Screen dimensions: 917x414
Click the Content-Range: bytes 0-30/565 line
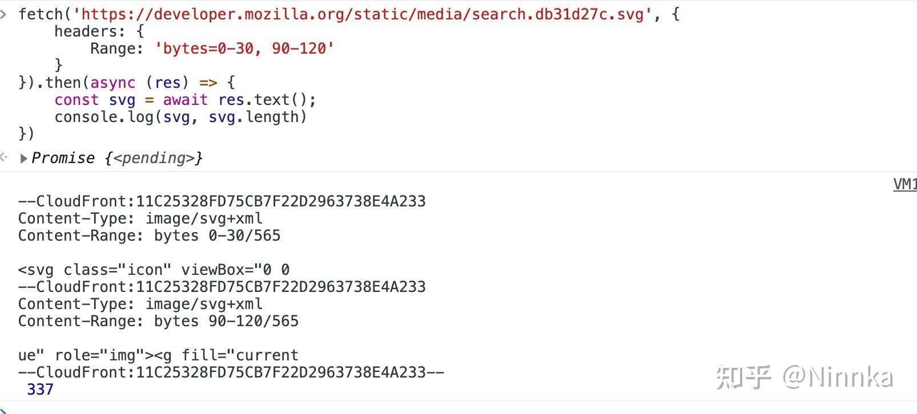(149, 236)
